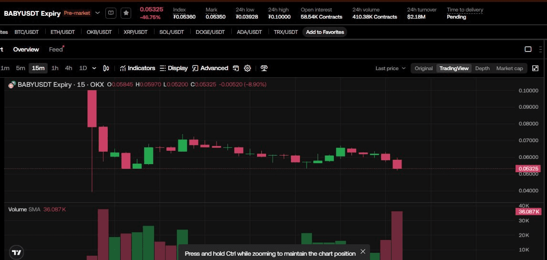The width and height of the screenshot is (547, 260).
Task: Open TRX/USDT pair
Action: pyautogui.click(x=286, y=32)
